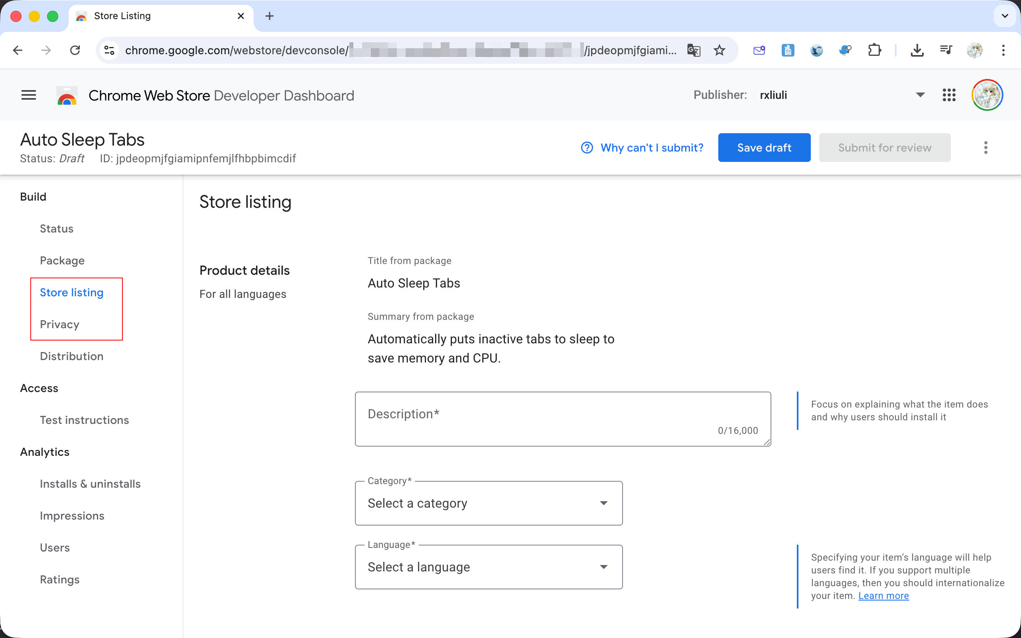Viewport: 1021px width, 638px height.
Task: Bookmark this page with the star icon
Action: [719, 50]
